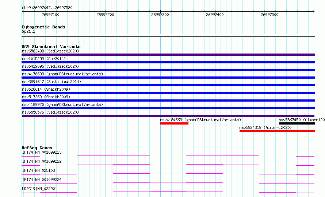Click the RefSeq Genes track title

click(37, 148)
